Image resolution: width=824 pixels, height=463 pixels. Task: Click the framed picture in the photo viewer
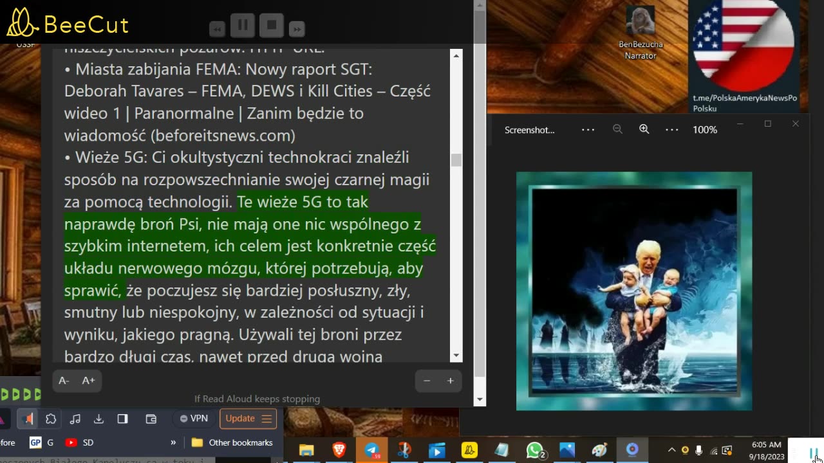pos(634,291)
